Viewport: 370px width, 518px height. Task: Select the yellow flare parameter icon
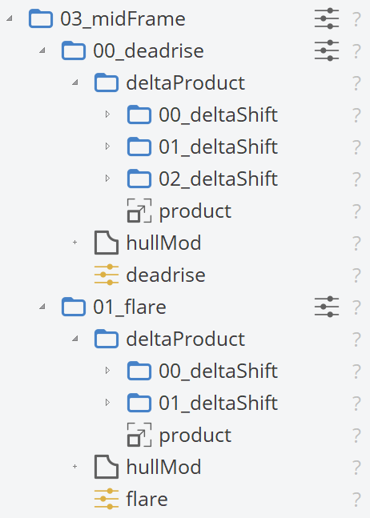[106, 499]
